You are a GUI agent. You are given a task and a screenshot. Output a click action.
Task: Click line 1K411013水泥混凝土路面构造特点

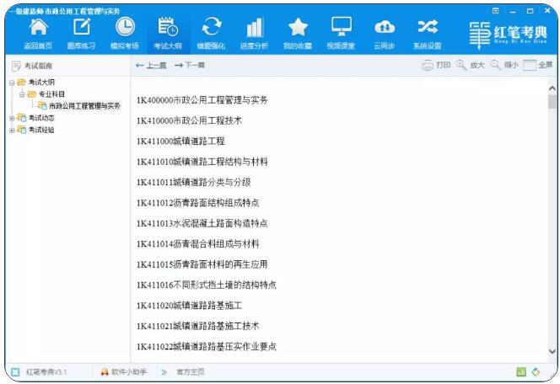pos(202,223)
